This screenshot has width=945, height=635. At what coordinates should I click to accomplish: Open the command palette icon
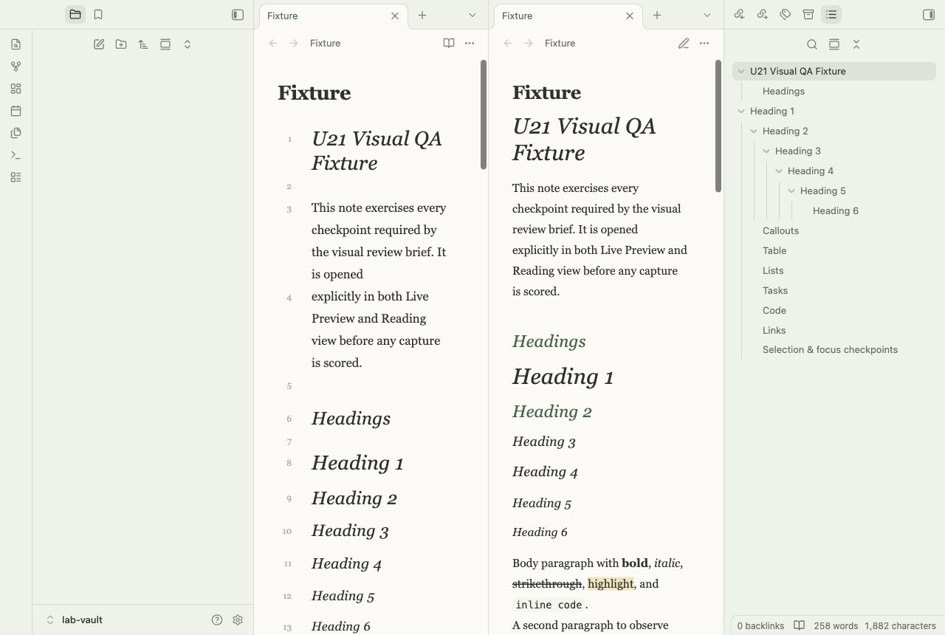(x=16, y=155)
